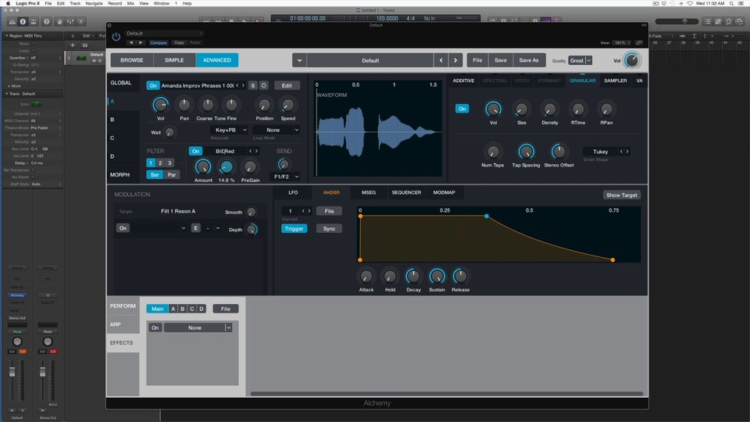This screenshot has width=750, height=422.
Task: Click the Save preset button
Action: 500,60
